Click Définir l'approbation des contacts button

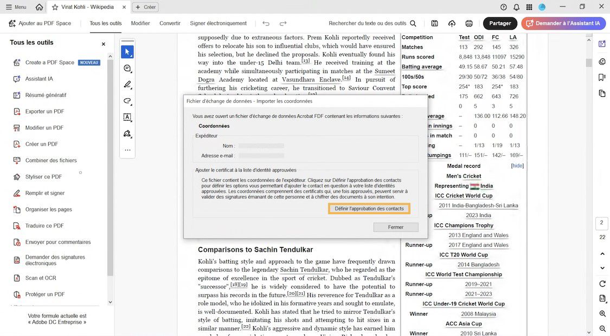pos(369,208)
